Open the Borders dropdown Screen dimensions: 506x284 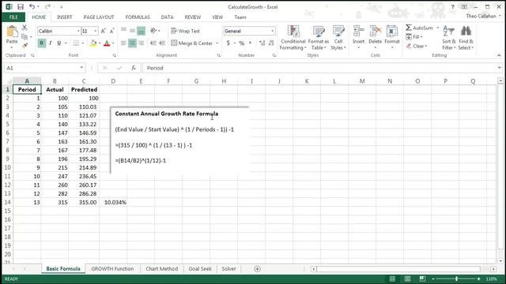[83, 43]
